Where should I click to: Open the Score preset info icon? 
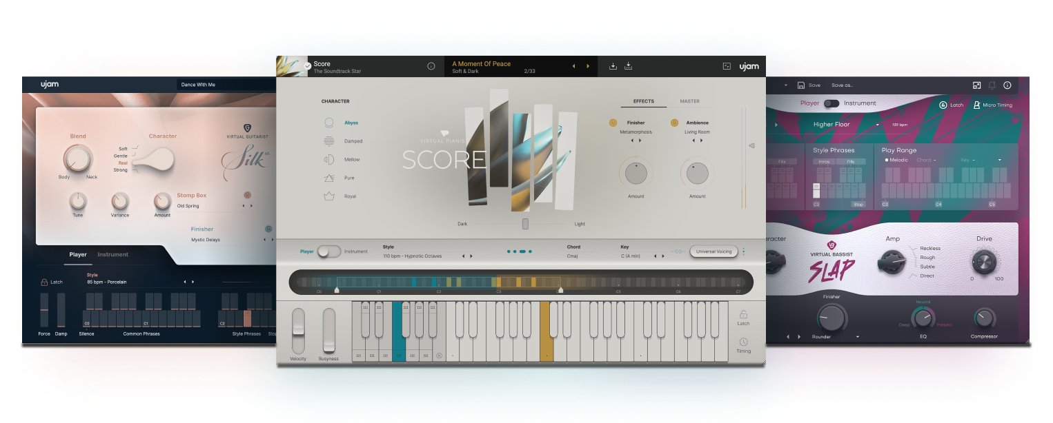tap(431, 66)
